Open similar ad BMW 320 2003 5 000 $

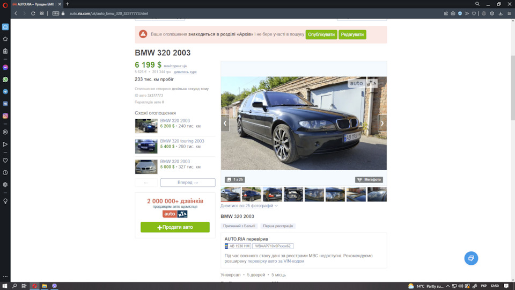coord(175,166)
